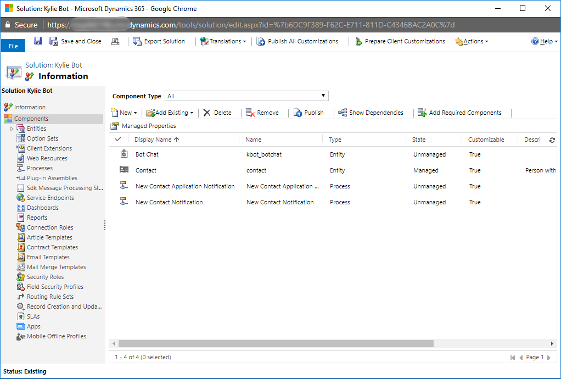
Task: Open the Actions menu
Action: (x=472, y=41)
